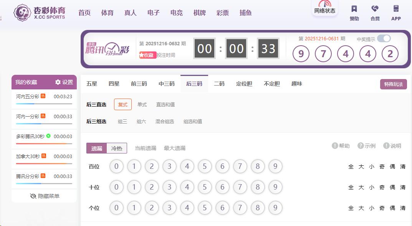
Task: Switch to the 冷热 view
Action: [117, 148]
